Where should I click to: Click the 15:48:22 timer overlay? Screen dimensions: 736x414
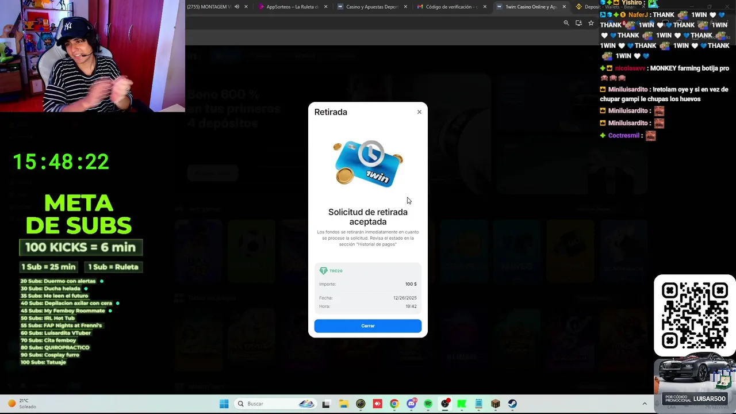point(61,162)
